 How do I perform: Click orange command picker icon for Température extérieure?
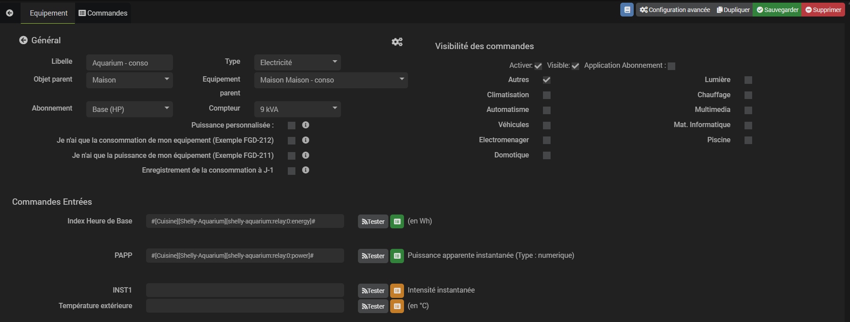(397, 306)
